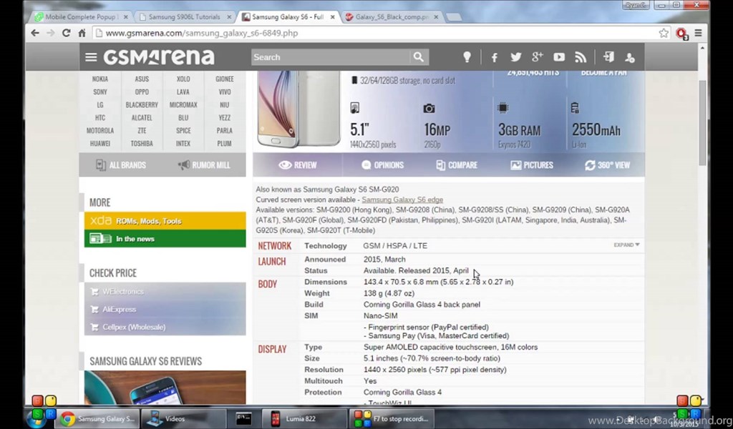Click the forward navigation arrow

click(x=51, y=33)
